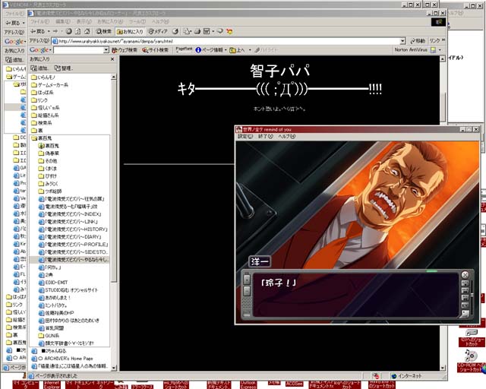
Task: Click the Edit page toolbar icon
Action: click(x=207, y=31)
